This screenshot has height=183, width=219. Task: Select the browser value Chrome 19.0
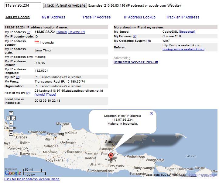[172, 36]
